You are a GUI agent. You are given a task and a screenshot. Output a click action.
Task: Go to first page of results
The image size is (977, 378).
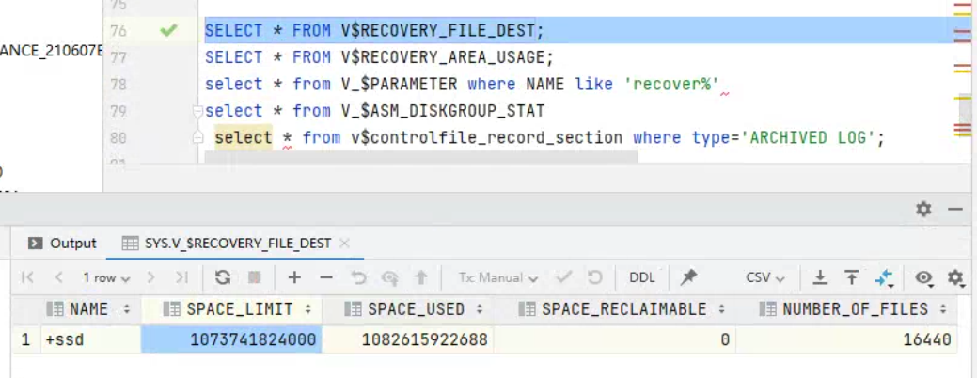[x=26, y=277]
